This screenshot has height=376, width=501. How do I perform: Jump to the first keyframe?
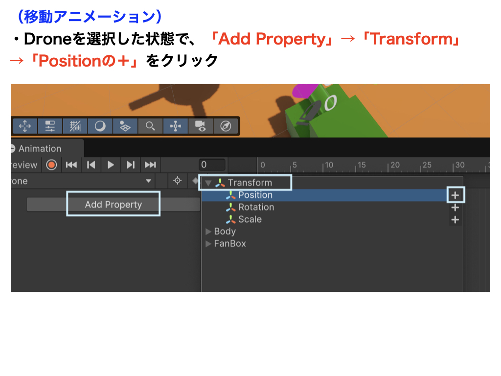pyautogui.click(x=71, y=165)
